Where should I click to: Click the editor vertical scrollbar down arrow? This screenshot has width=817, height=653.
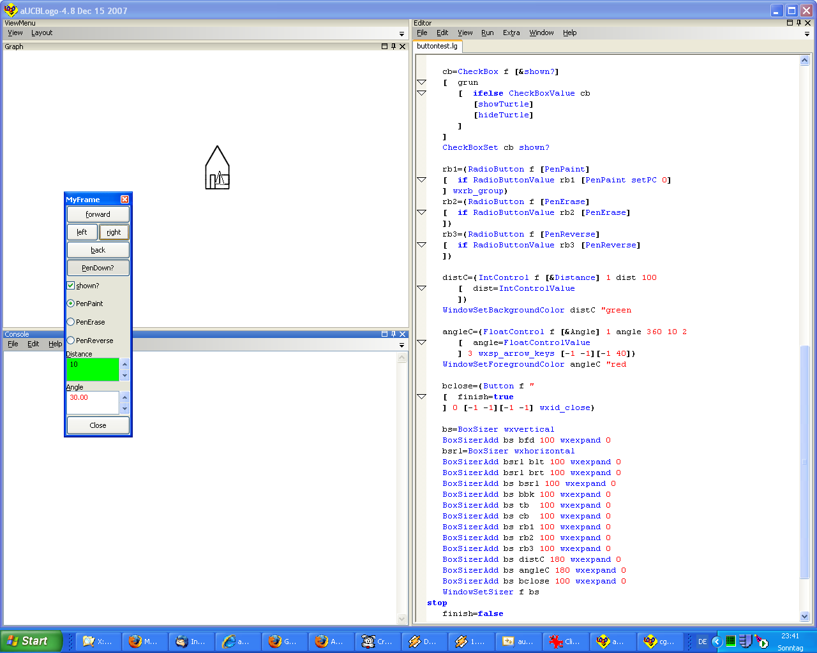tap(804, 617)
